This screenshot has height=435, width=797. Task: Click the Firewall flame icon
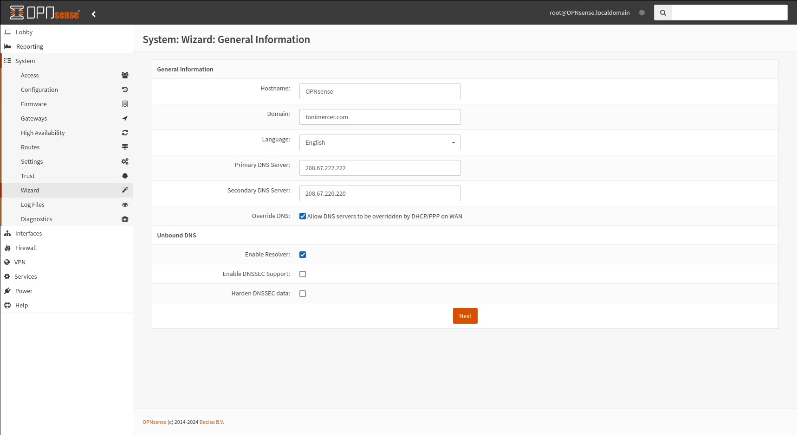pyautogui.click(x=7, y=248)
